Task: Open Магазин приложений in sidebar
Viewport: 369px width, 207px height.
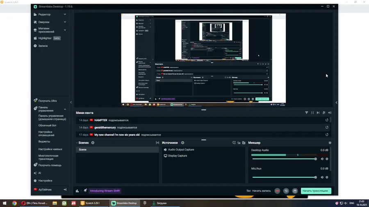Action: coord(46,30)
